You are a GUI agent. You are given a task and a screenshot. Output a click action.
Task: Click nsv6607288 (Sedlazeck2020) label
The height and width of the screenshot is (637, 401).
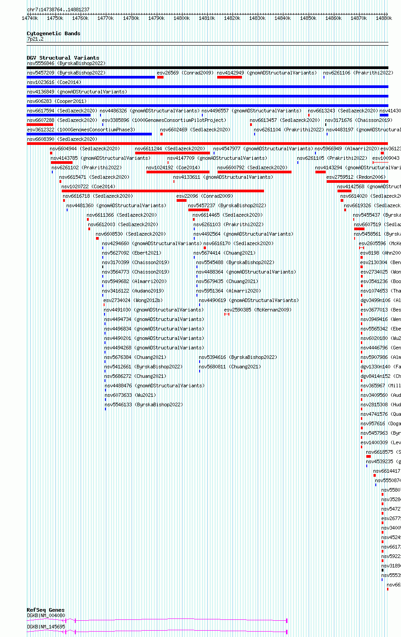[x=62, y=120]
